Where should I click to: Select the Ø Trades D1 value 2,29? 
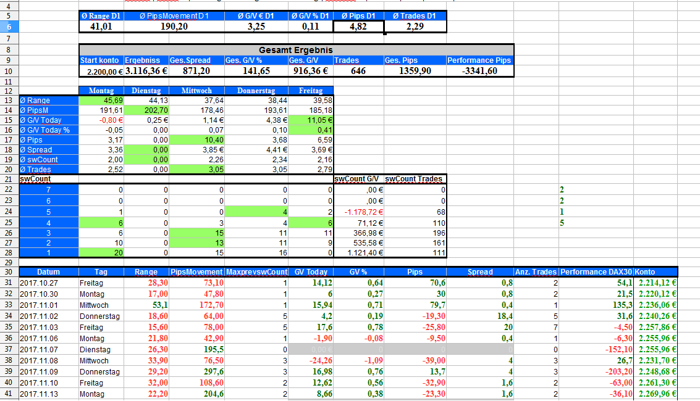click(415, 27)
